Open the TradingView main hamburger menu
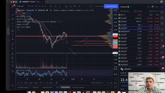This screenshot has width=165, height=93. click(x=13, y=6)
